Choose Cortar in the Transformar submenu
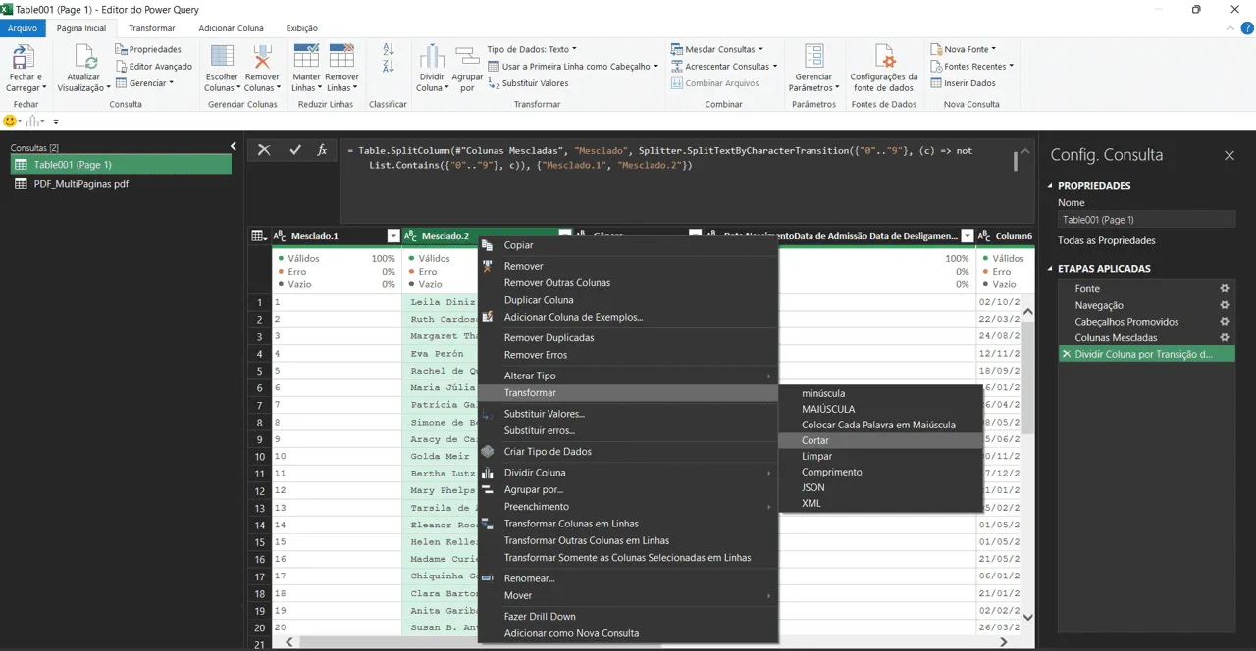The width and height of the screenshot is (1256, 651). pyautogui.click(x=881, y=440)
